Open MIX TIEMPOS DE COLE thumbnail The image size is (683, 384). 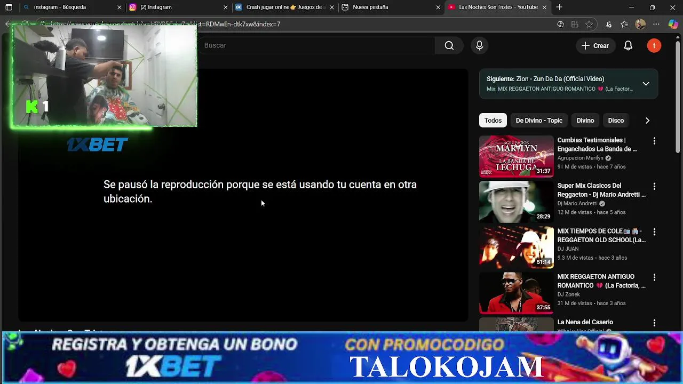coord(516,247)
